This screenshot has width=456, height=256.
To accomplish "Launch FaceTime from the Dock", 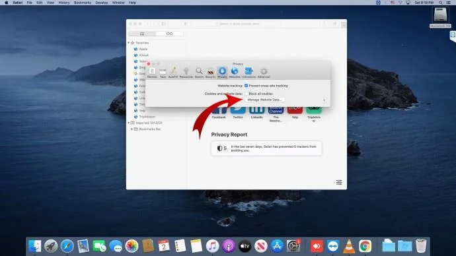I will click(x=99, y=246).
